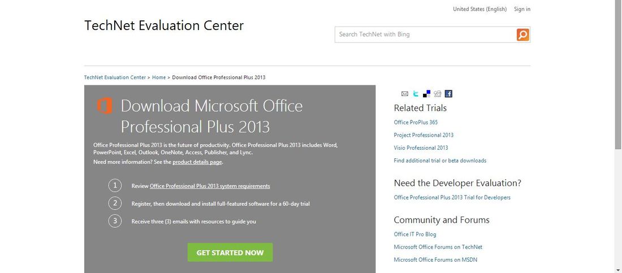The width and height of the screenshot is (622, 273).
Task: Click the orange Office logo icon
Action: point(105,106)
